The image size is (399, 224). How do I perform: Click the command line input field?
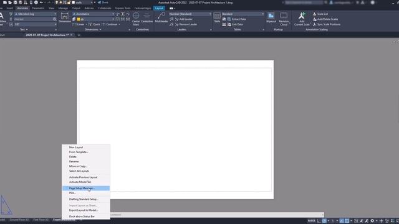pos(217,215)
